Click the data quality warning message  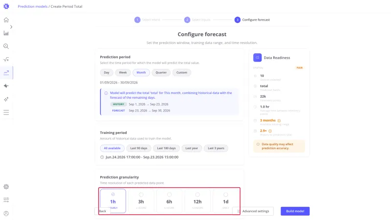click(279, 146)
